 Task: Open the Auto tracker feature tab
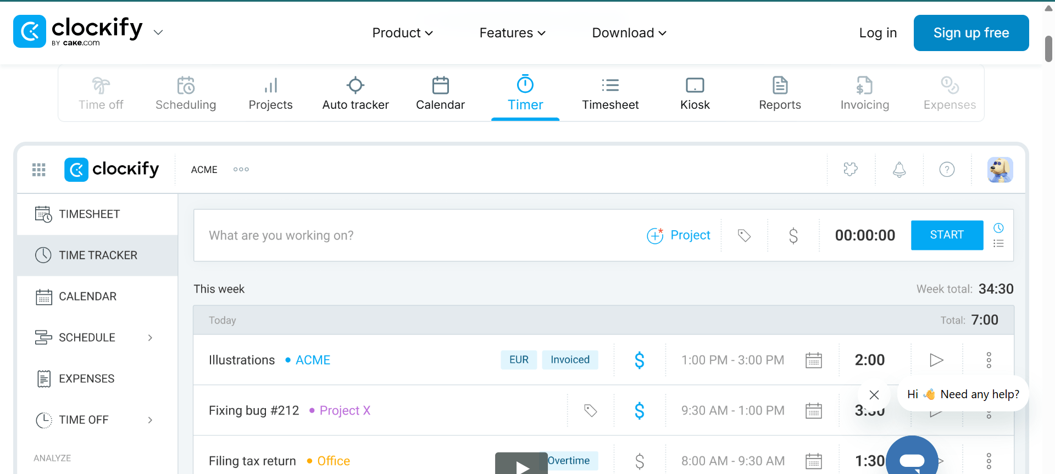click(x=356, y=93)
